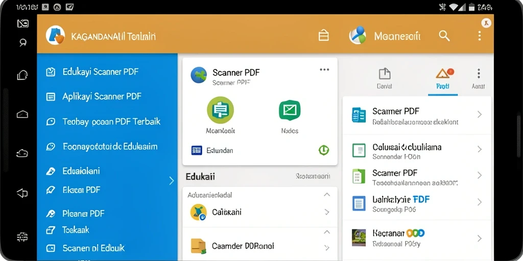Click the Edukayi Scanner PDF sidebar icon
This screenshot has height=261, width=523.
tap(51, 72)
